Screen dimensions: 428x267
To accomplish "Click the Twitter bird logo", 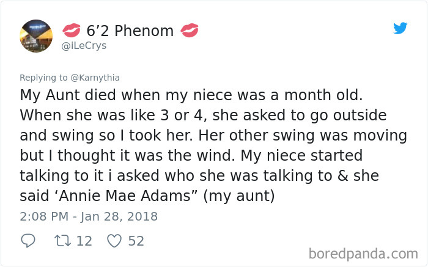I will (400, 28).
